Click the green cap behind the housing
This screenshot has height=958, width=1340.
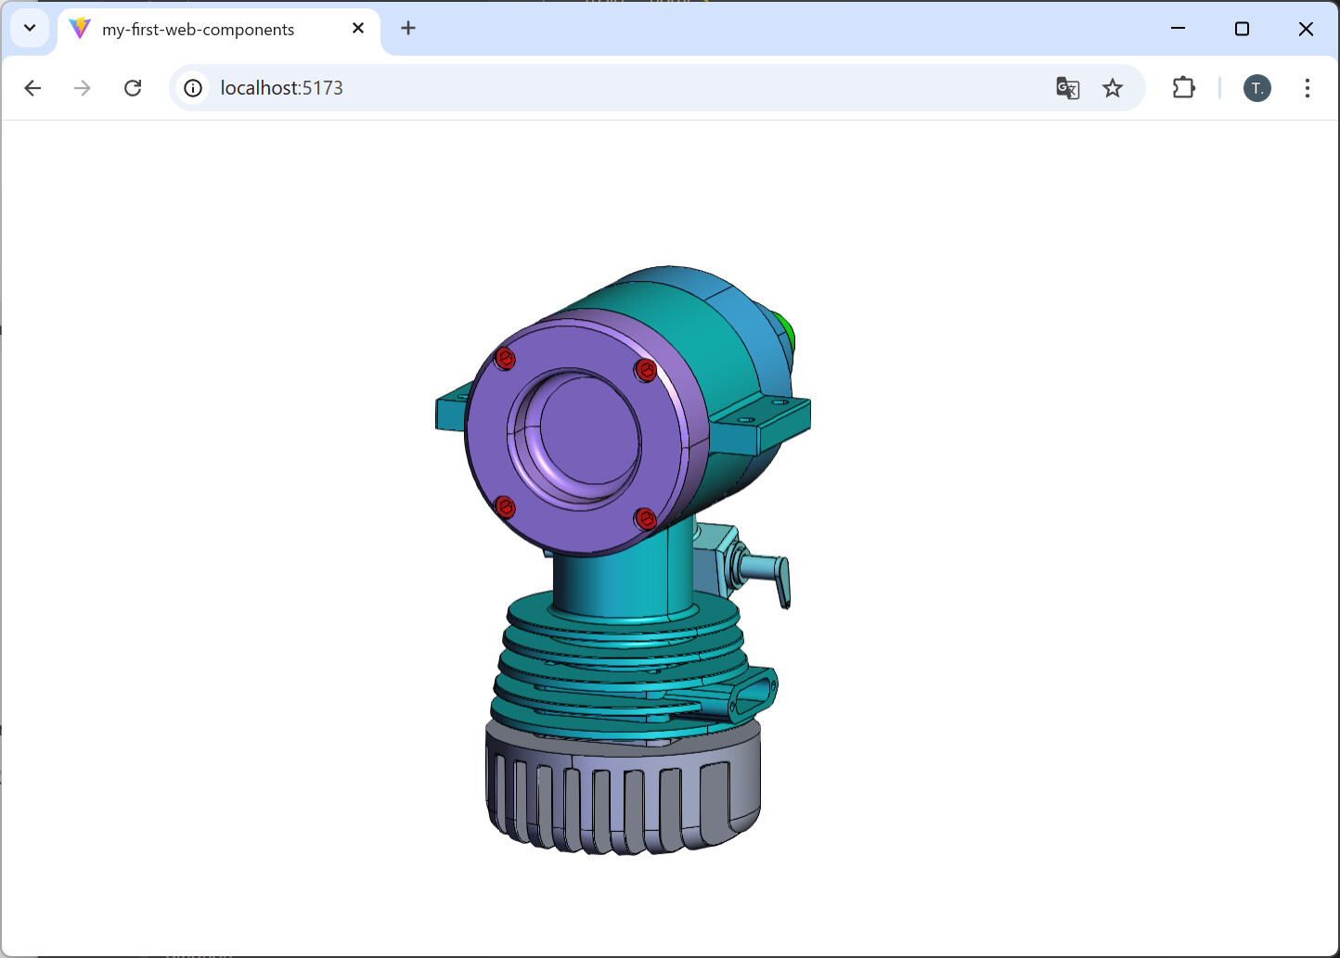(785, 330)
